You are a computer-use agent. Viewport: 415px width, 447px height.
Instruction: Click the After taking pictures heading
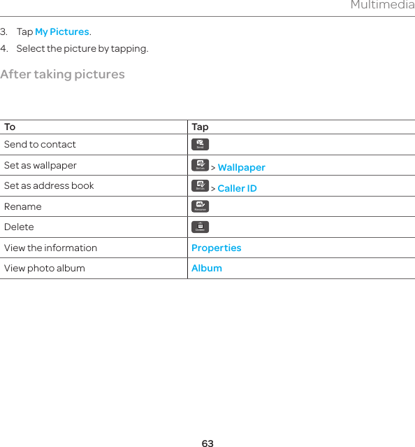click(x=62, y=74)
